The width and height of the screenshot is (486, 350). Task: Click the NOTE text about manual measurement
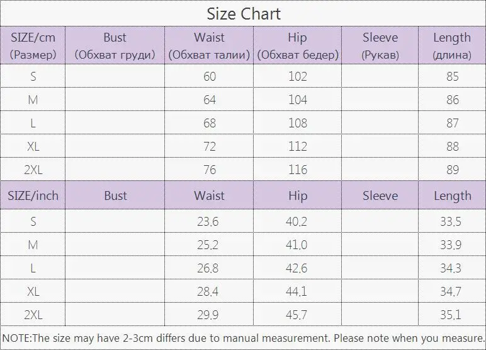click(243, 338)
